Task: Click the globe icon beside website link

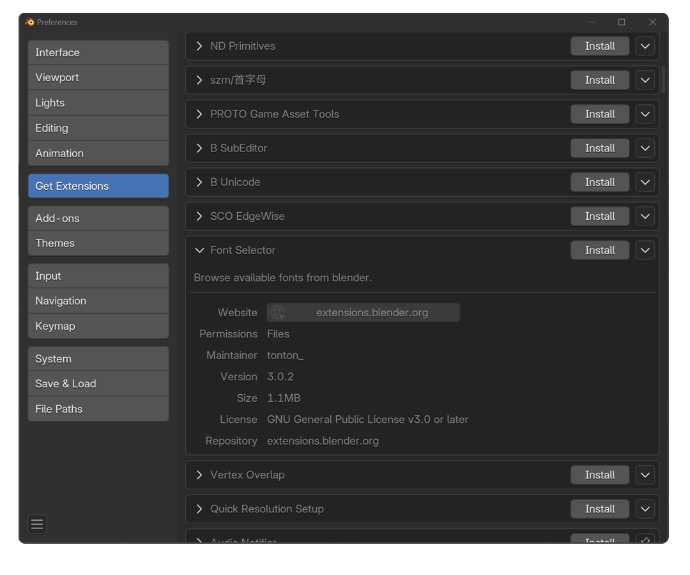Action: 277,313
